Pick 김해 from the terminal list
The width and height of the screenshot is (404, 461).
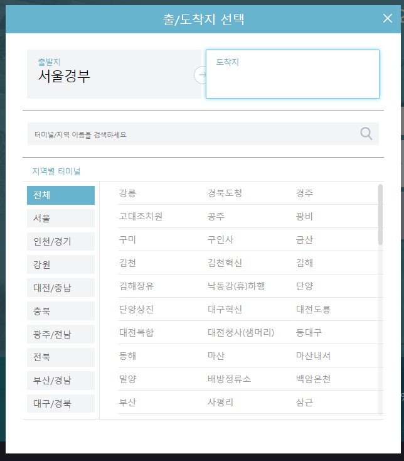304,263
